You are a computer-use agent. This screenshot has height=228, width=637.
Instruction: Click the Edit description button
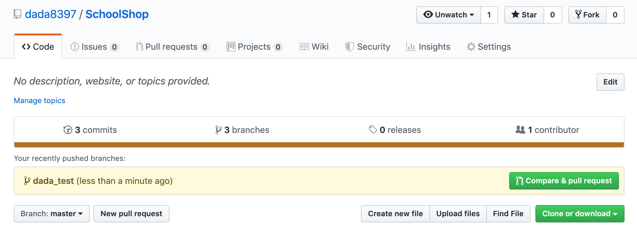[x=610, y=82]
